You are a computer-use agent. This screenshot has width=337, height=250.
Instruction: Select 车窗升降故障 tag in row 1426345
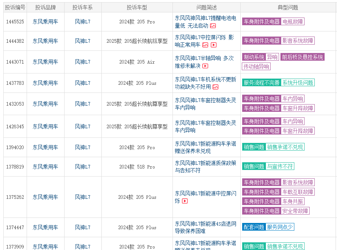[x=298, y=131]
